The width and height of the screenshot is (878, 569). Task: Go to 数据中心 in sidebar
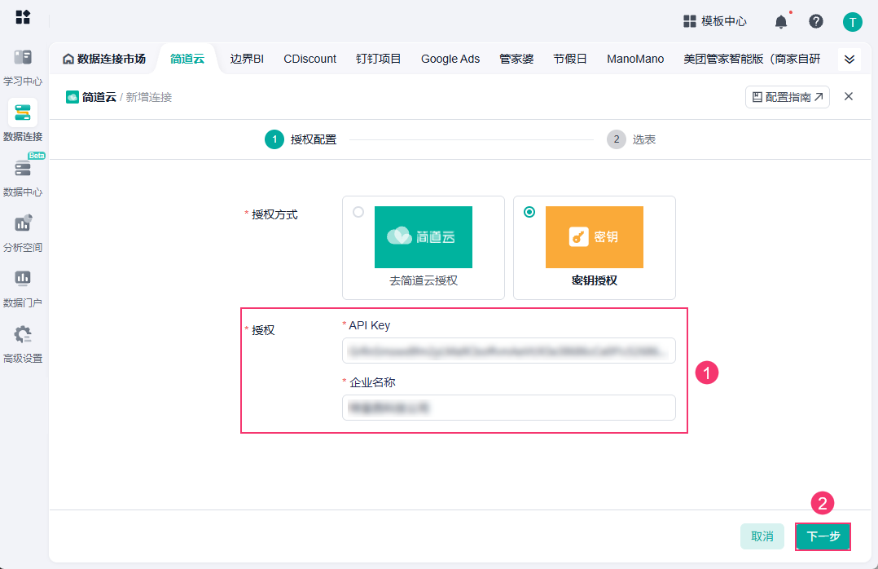(23, 179)
